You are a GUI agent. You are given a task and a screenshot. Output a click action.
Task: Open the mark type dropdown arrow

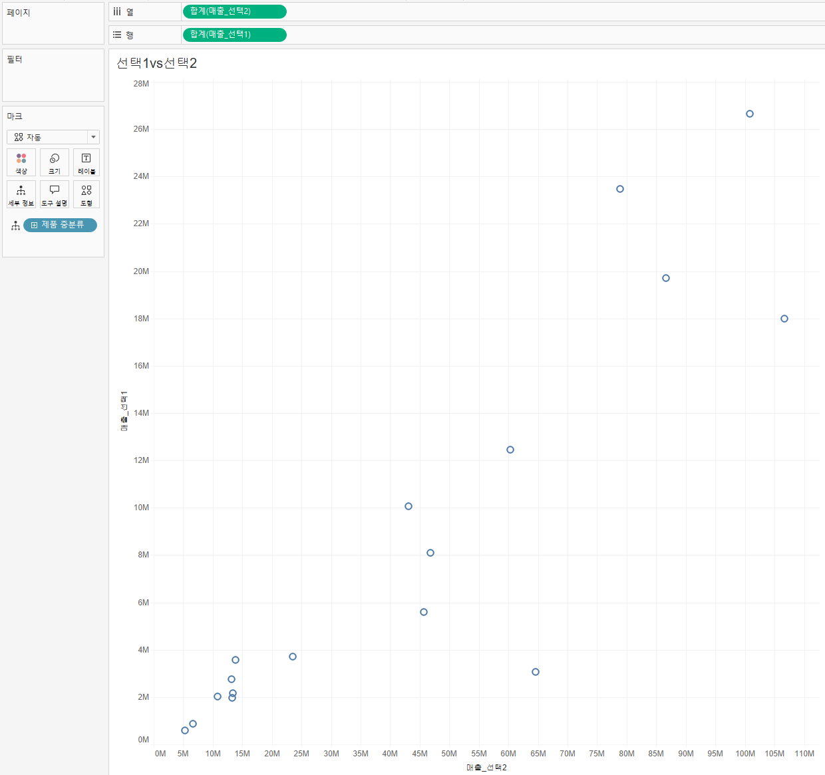93,137
